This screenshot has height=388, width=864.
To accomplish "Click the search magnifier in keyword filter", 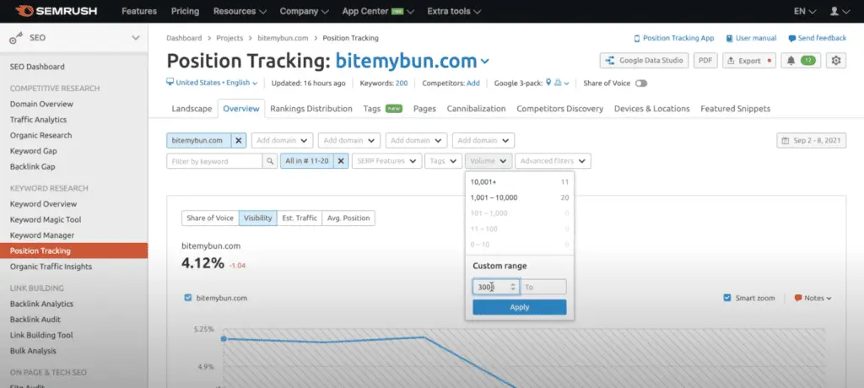I will 269,161.
